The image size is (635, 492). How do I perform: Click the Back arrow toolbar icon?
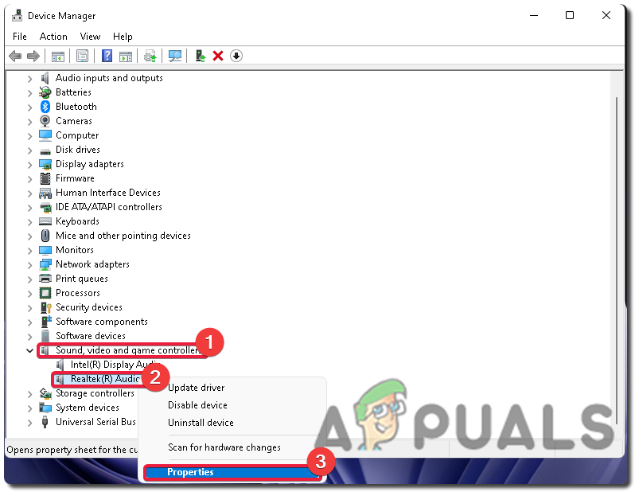coord(15,56)
